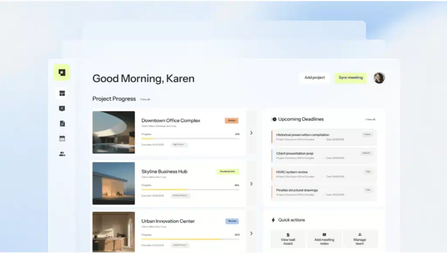Select the View task board quick action
Viewport: 447px width, 253px height.
coord(288,239)
